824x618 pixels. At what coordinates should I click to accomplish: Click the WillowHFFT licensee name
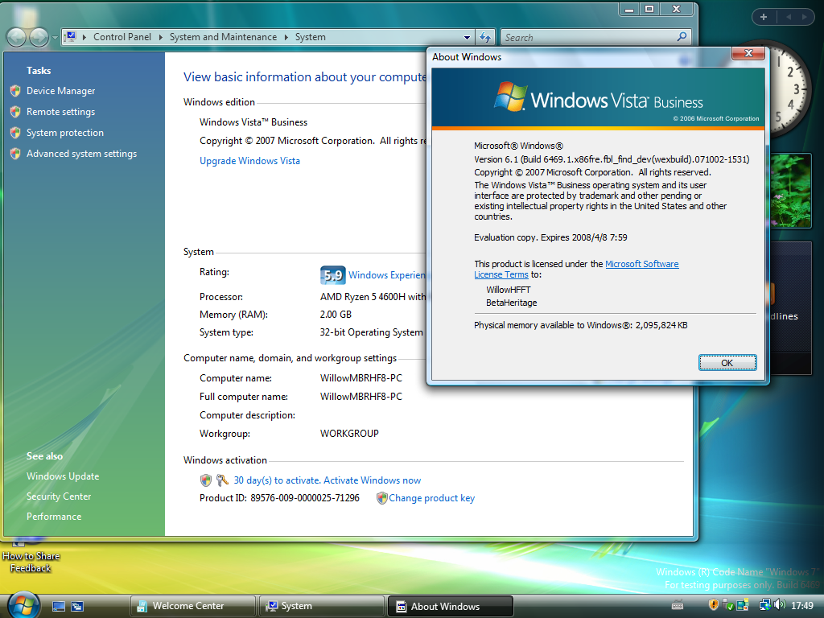click(x=509, y=290)
